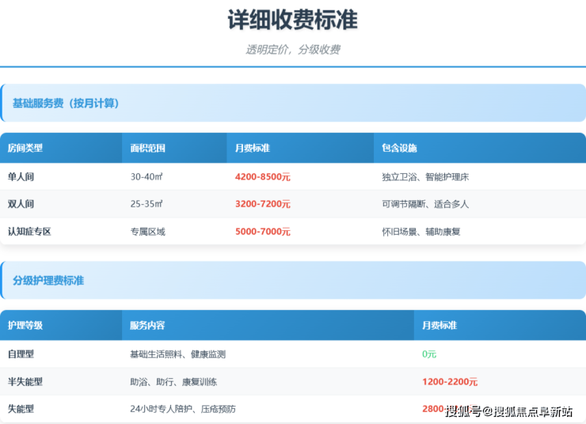Click the 包含设施 column header
Screen dimensions: 586x424
coord(399,148)
